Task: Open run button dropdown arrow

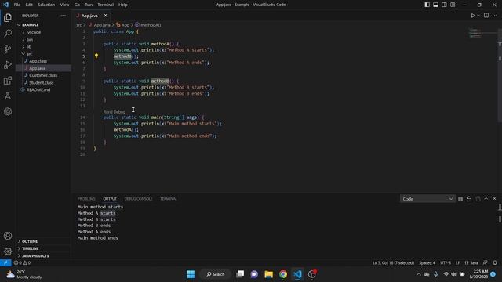Action: (x=478, y=16)
